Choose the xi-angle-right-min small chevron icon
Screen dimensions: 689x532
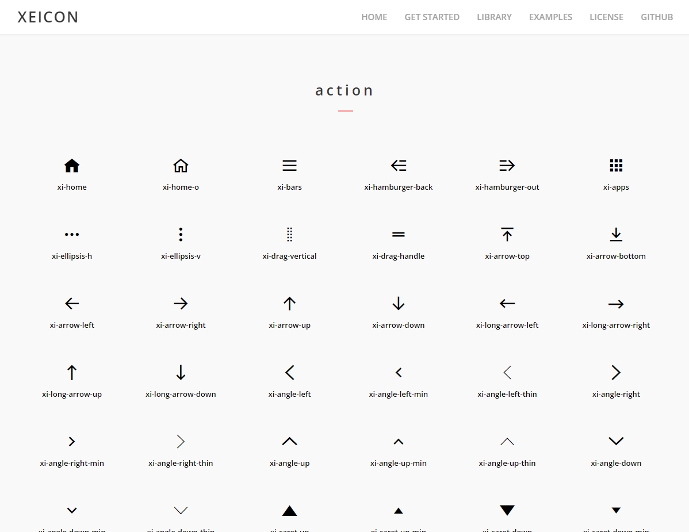pos(72,442)
